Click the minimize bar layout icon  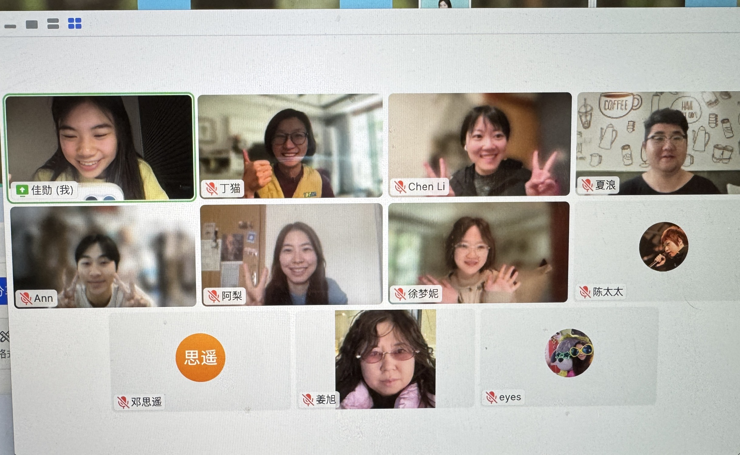coord(10,26)
